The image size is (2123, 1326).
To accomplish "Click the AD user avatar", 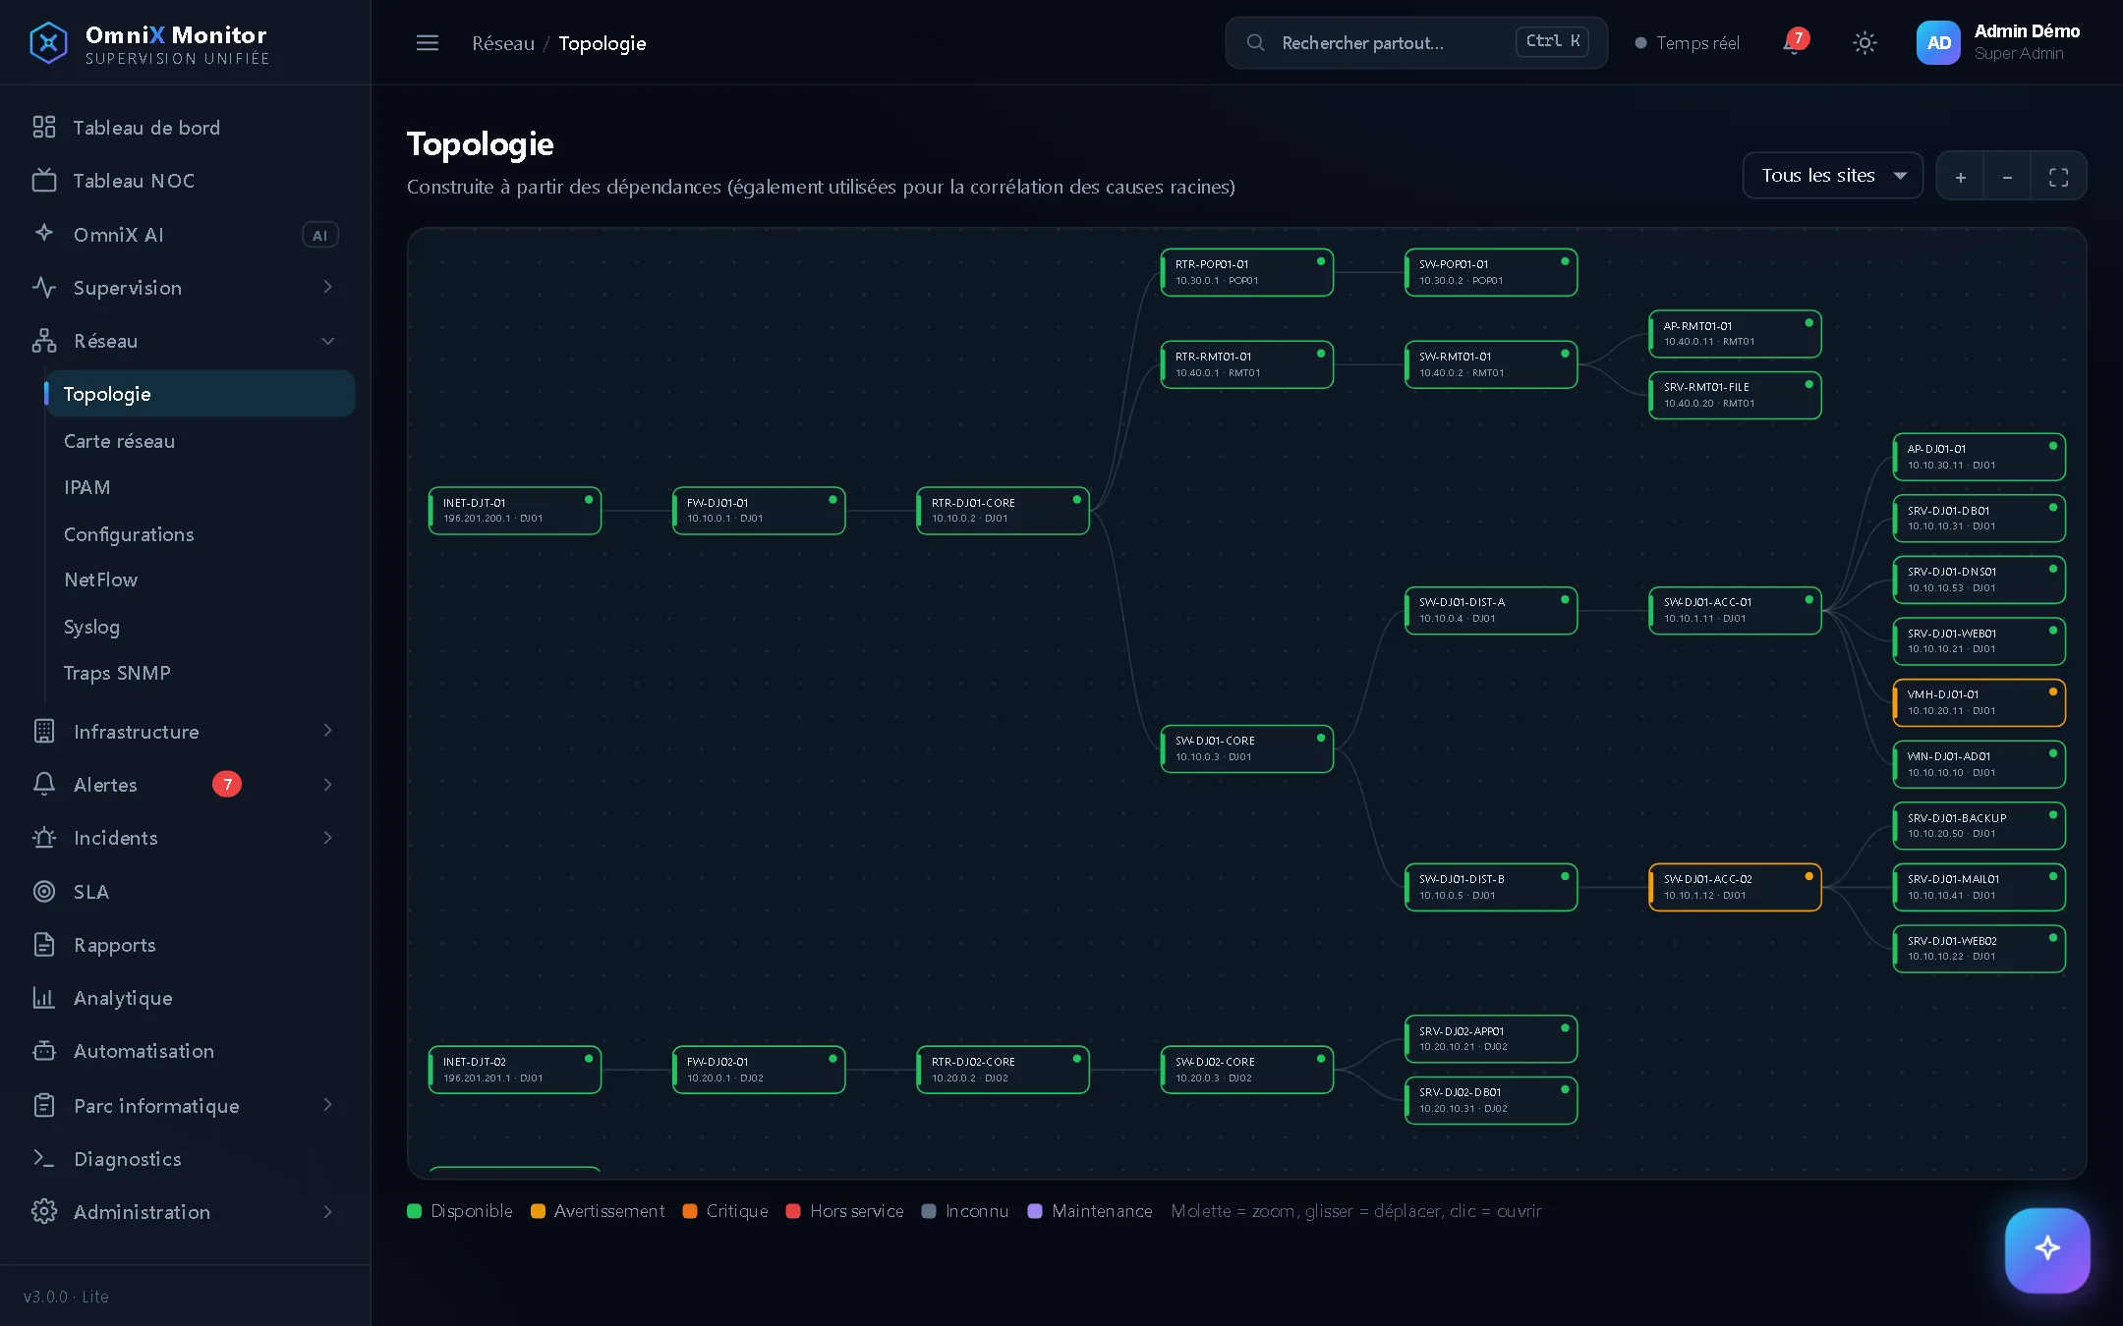I will [1938, 43].
